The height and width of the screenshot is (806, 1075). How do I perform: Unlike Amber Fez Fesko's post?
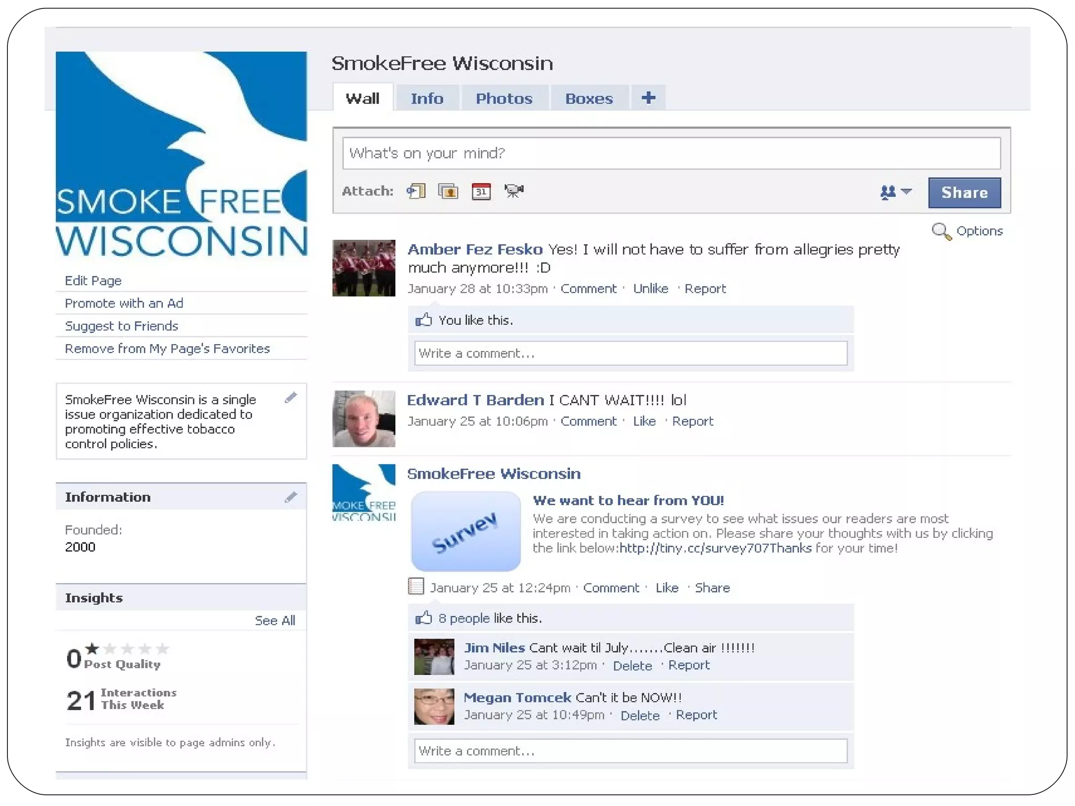coord(650,289)
